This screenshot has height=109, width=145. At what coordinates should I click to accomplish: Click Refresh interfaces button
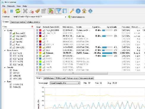pyautogui.click(x=76, y=17)
